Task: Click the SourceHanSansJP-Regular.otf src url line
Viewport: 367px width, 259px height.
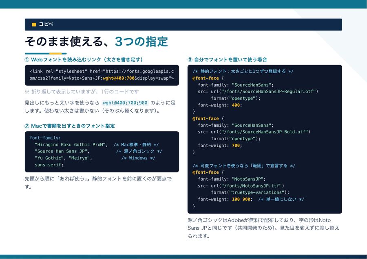Action: (258, 91)
